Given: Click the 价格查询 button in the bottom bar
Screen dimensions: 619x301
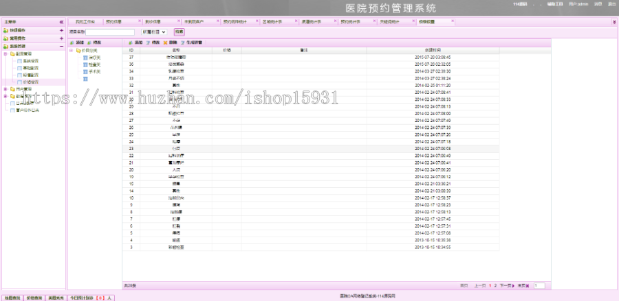Looking at the screenshot, I should tap(34, 298).
